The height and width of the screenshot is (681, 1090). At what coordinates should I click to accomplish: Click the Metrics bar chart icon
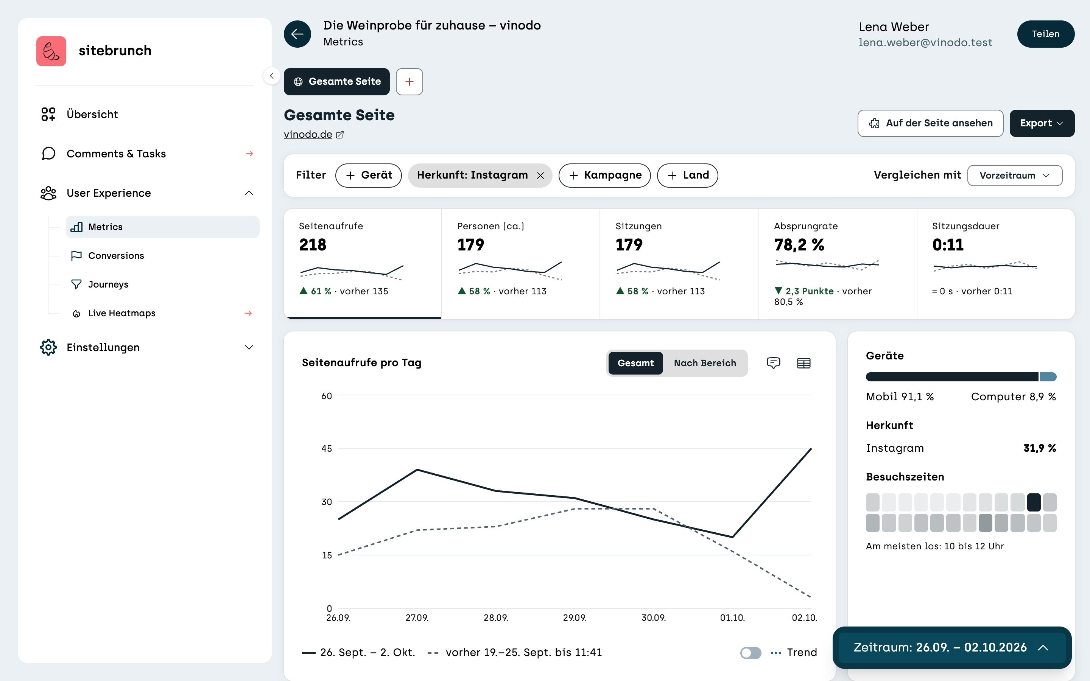tap(76, 227)
